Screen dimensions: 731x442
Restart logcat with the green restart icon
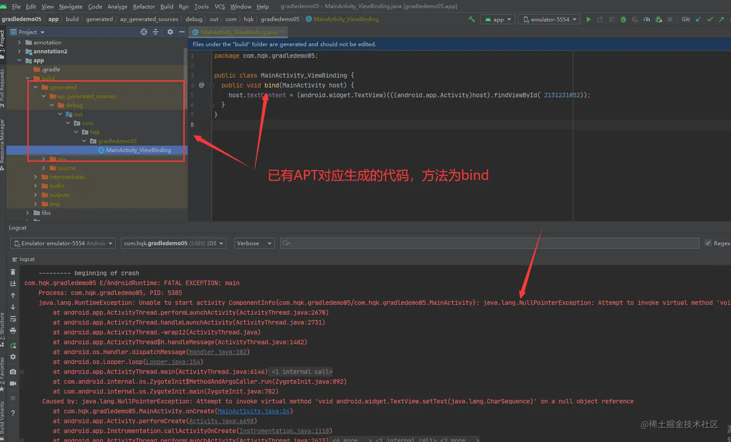pyautogui.click(x=13, y=345)
